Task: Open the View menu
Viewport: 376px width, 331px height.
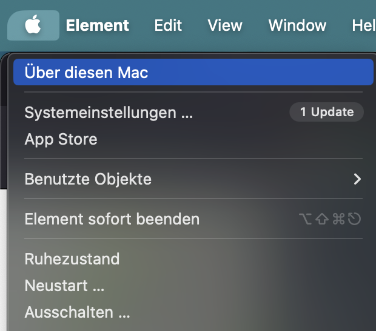Action: click(224, 25)
